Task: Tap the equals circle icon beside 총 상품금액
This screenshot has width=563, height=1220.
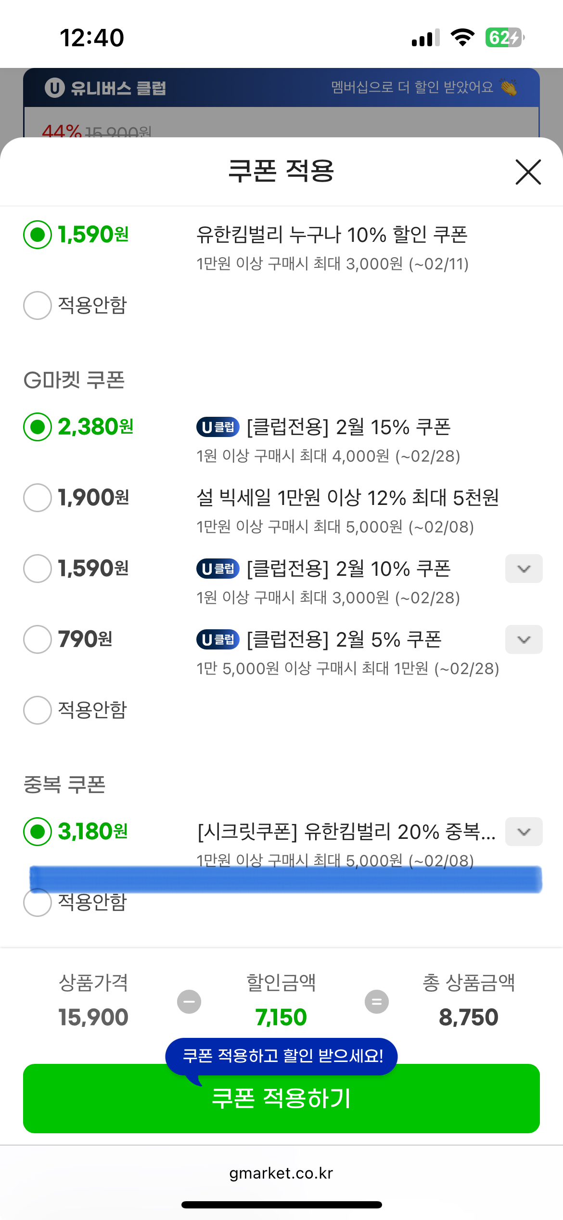Action: pos(377,1002)
